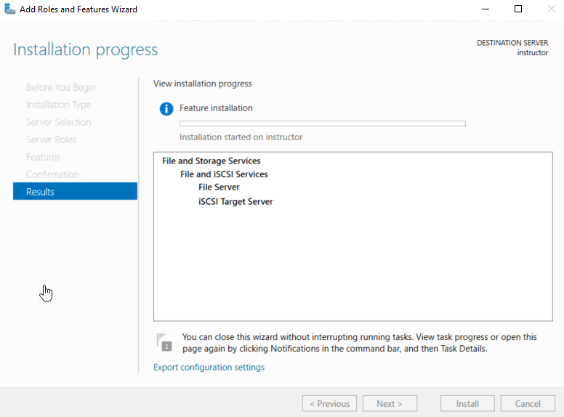Click the Feature installation label
Image resolution: width=564 pixels, height=417 pixels.
point(216,108)
